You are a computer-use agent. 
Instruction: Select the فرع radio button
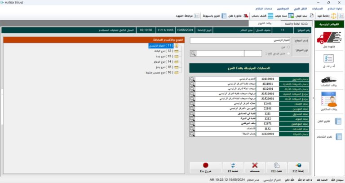pyautogui.click(x=288, y=46)
